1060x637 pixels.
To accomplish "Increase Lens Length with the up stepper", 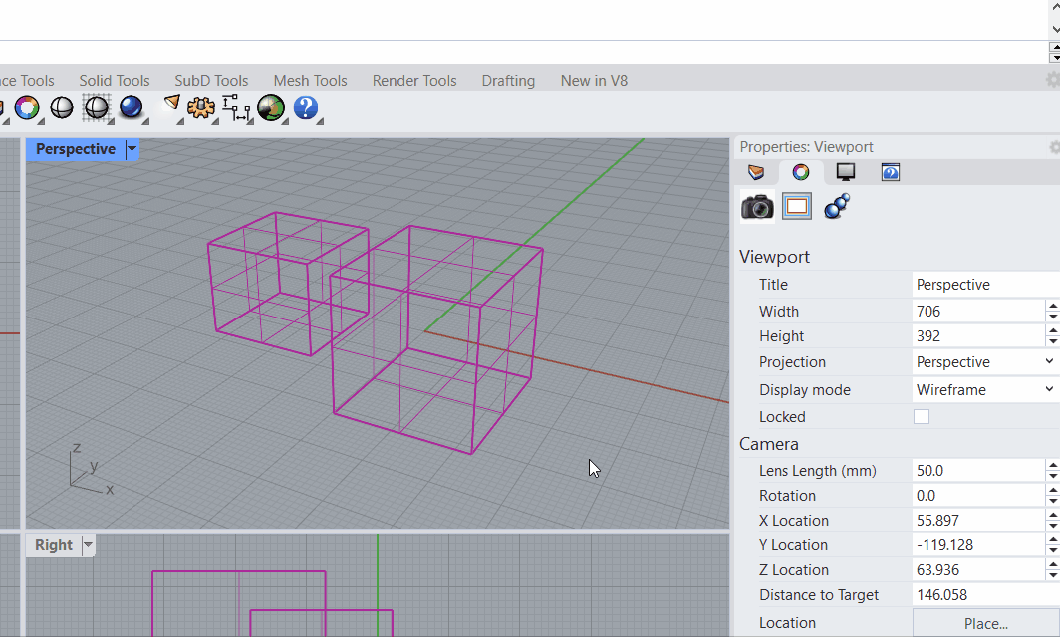I will (1053, 466).
